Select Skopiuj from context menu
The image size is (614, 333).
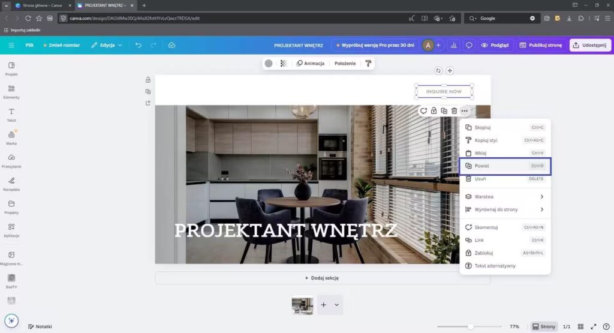(x=505, y=127)
